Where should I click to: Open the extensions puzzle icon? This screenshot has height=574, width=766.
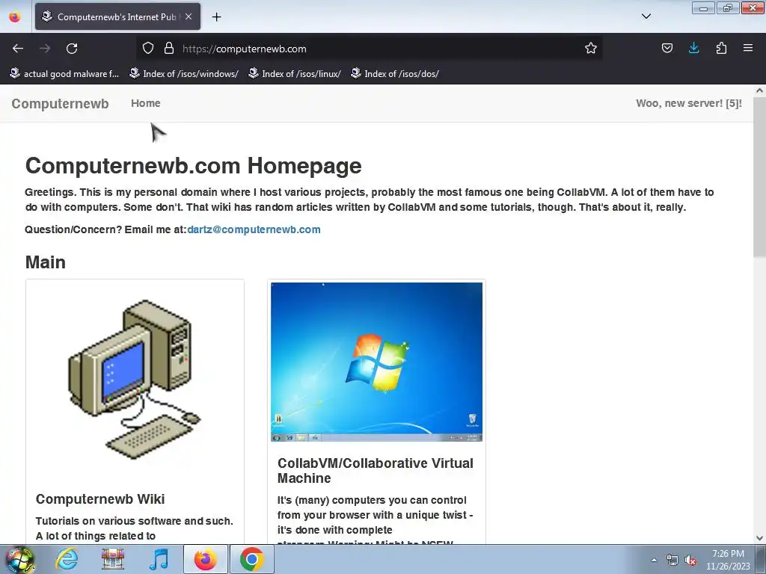pyautogui.click(x=721, y=49)
